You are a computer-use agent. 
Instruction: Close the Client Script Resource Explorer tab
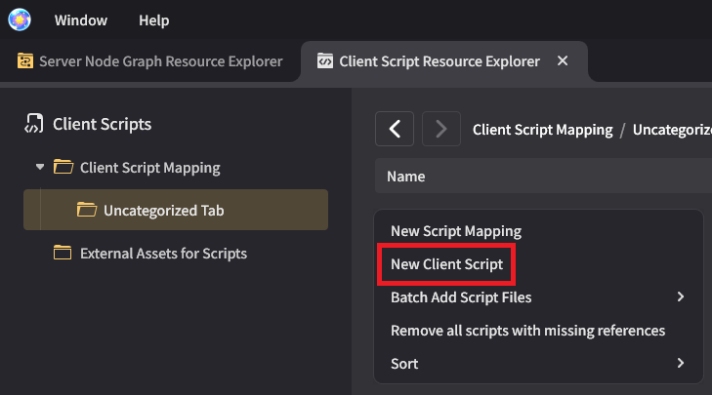coord(563,60)
